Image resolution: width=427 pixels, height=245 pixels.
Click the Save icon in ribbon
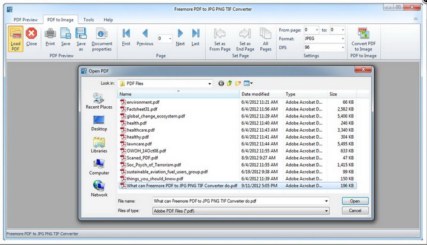coord(66,34)
